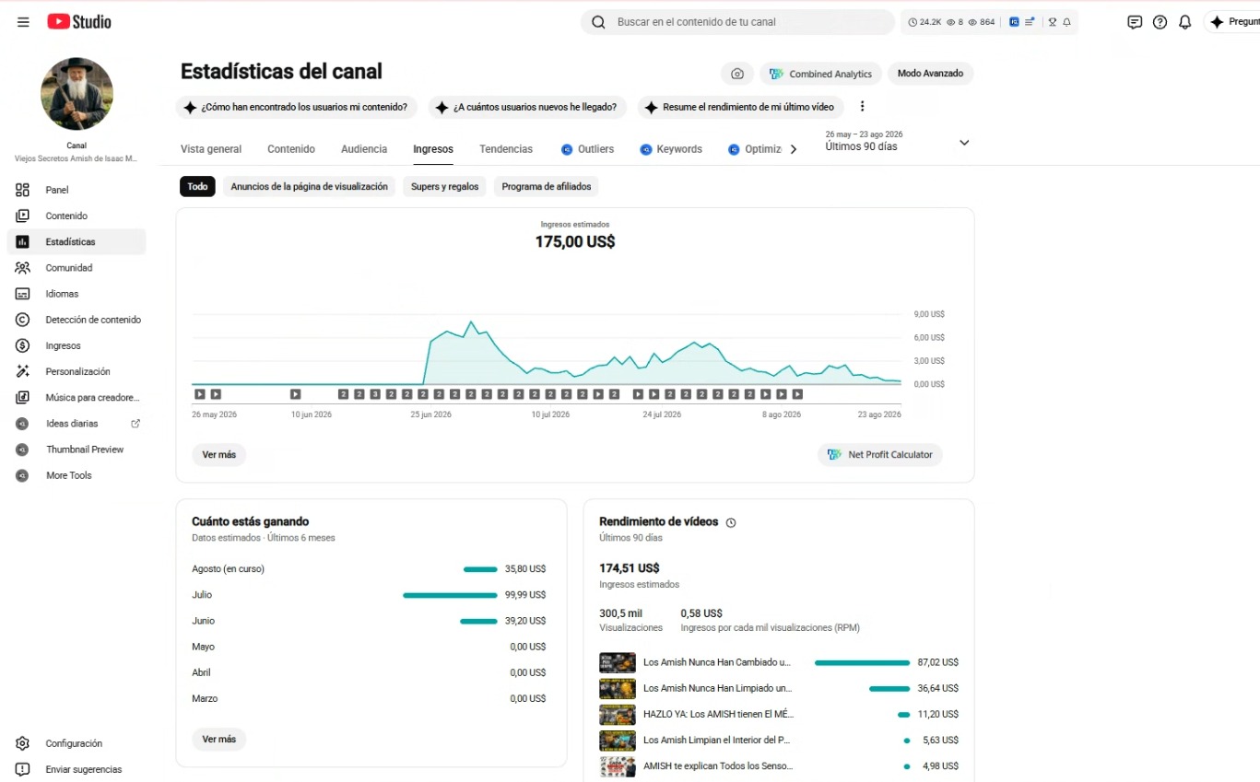Click the YouTube Studio logo
Screen dimensions: 1260x782
(79, 21)
